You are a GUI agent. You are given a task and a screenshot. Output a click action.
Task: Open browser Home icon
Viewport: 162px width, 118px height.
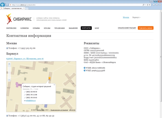154,5
